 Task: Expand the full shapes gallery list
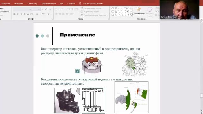click(x=131, y=15)
